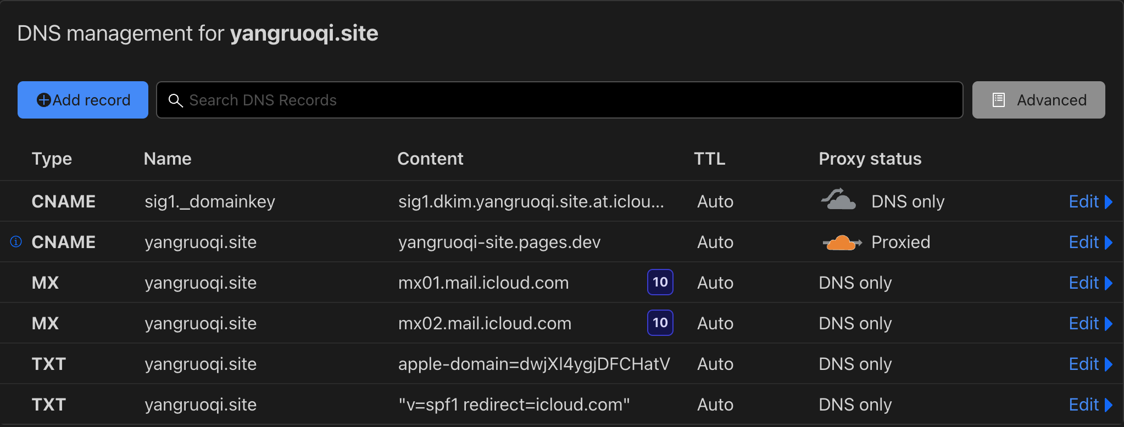Expand Edit for sig1._domainkey CNAME record
This screenshot has width=1124, height=427.
coord(1090,201)
